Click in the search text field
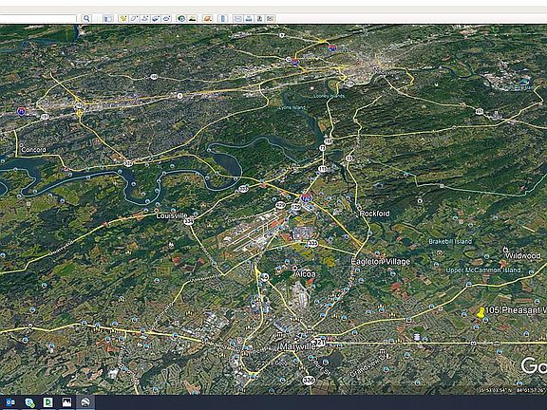Image resolution: width=547 pixels, height=410 pixels. (x=38, y=18)
